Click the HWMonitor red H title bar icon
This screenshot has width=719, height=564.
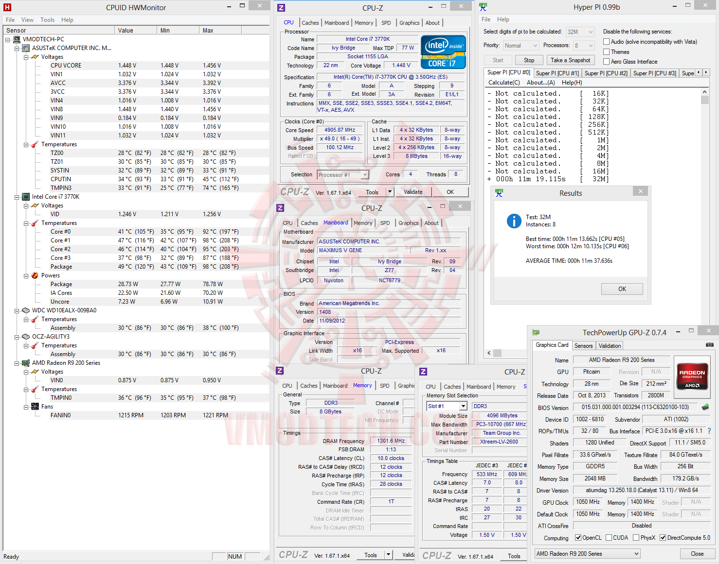click(x=7, y=7)
